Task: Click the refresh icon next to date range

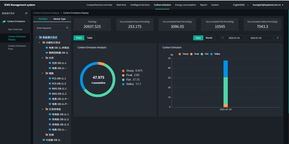Action: tap(277, 38)
